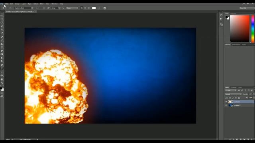Open the Edit menu
The height and width of the screenshot is (143, 255).
12,4
